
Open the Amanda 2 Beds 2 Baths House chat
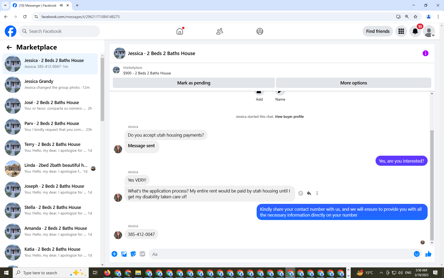pos(50,231)
